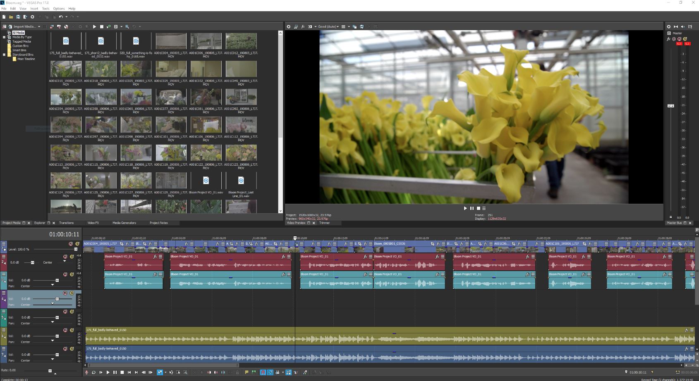
Task: Enable loop playback in the transport bar
Action: pos(93,372)
